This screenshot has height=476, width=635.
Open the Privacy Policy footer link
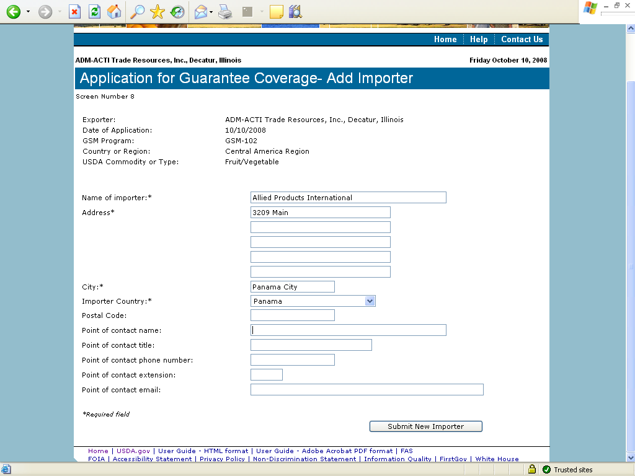222,459
